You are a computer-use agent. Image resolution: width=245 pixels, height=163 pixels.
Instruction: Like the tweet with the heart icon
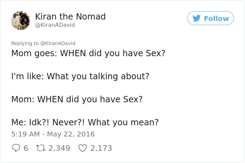point(82,148)
